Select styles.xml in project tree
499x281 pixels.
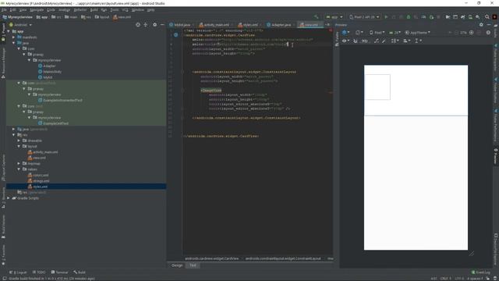[x=41, y=187]
